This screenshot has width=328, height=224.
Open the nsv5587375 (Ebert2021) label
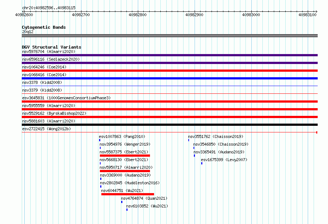[x=124, y=152]
